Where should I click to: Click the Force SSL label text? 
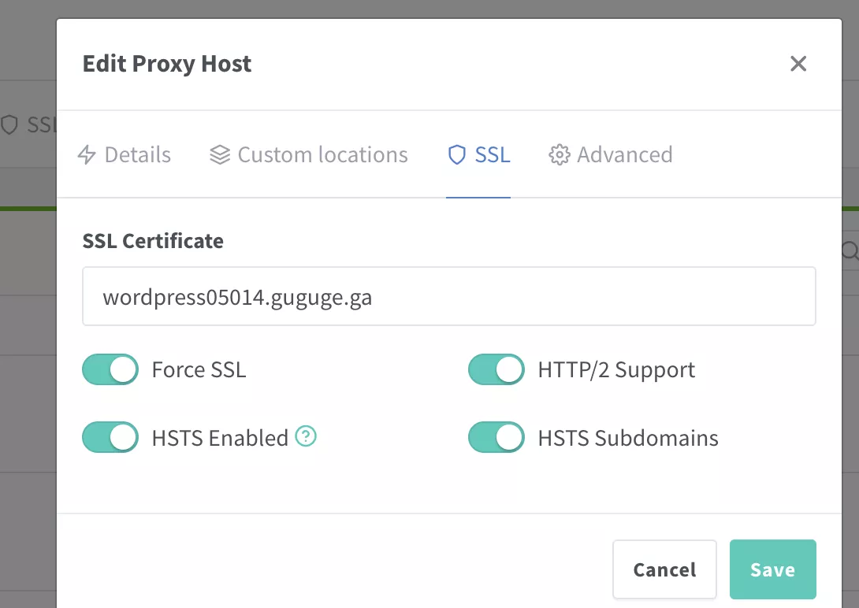(x=199, y=370)
